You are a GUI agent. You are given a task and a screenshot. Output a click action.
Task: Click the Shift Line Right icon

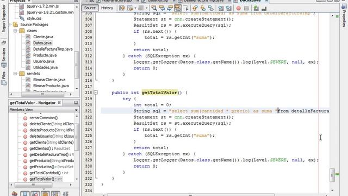pyautogui.click(x=228, y=8)
